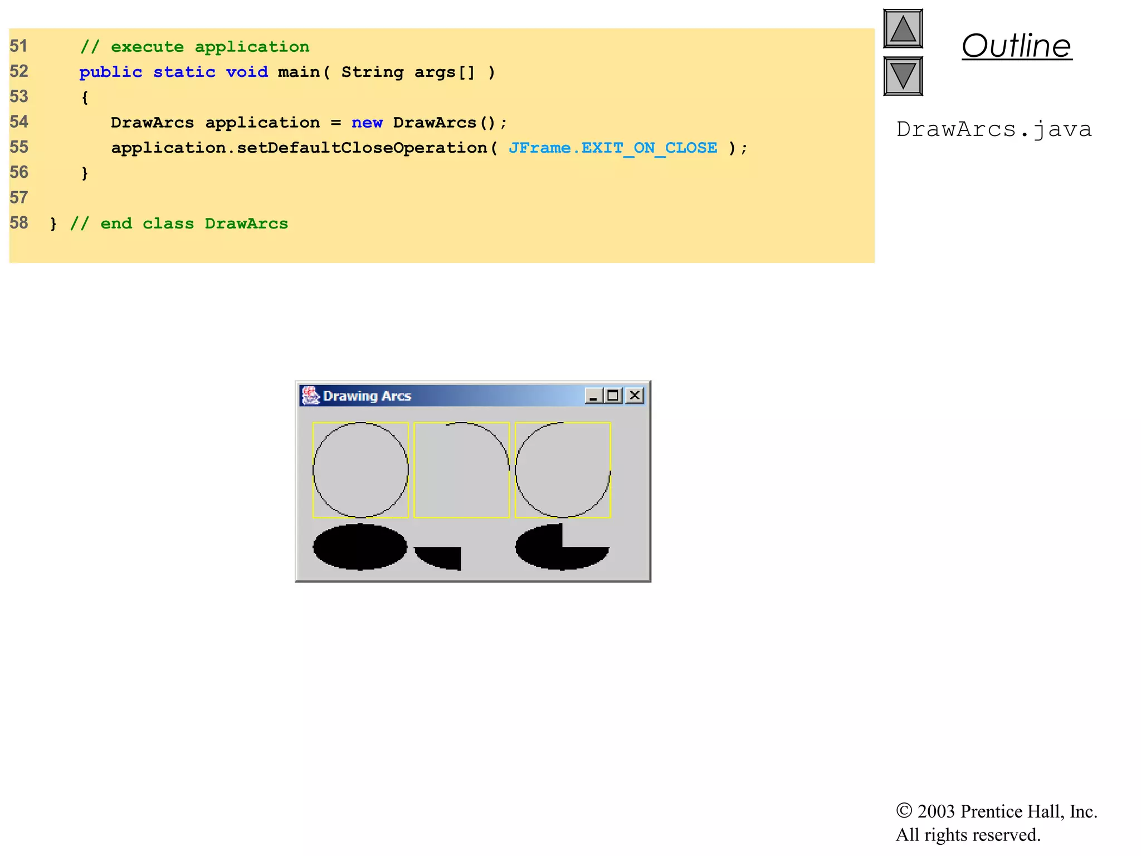Click the three-quarter arc in the third yellow box
This screenshot has width=1141, height=856.
click(x=563, y=470)
